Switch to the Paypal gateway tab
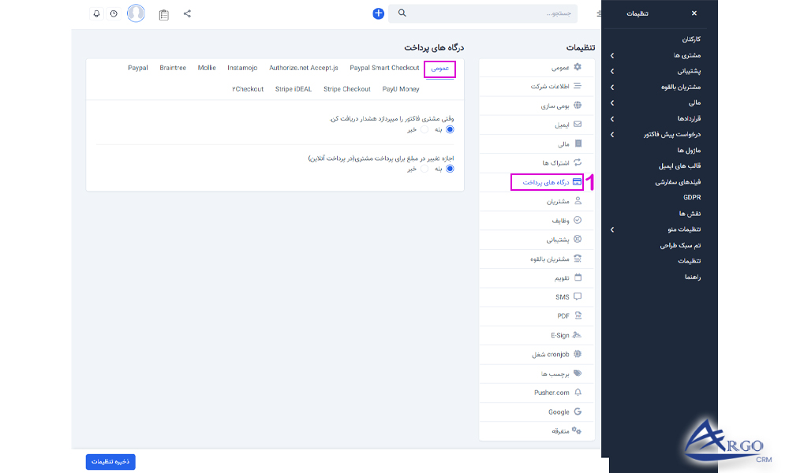Image resolution: width=789 pixels, height=473 pixels. tap(137, 68)
